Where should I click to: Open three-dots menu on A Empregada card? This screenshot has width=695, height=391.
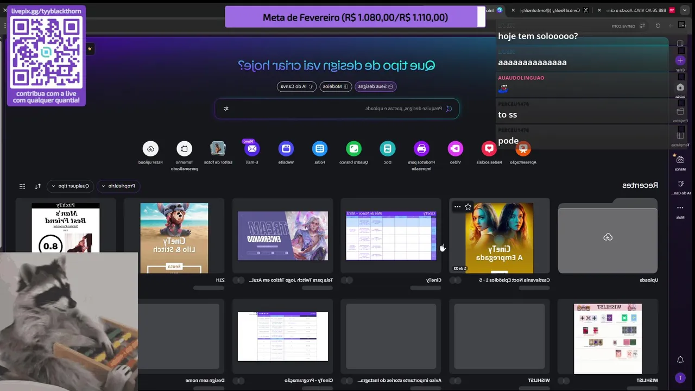457,206
